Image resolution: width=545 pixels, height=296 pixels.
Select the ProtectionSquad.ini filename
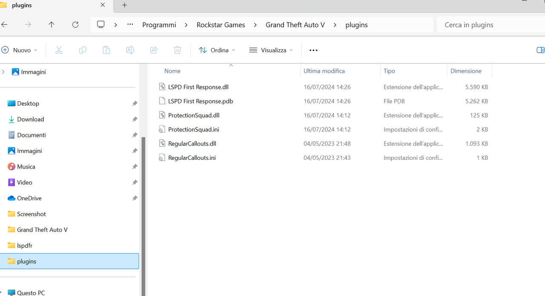tap(194, 129)
